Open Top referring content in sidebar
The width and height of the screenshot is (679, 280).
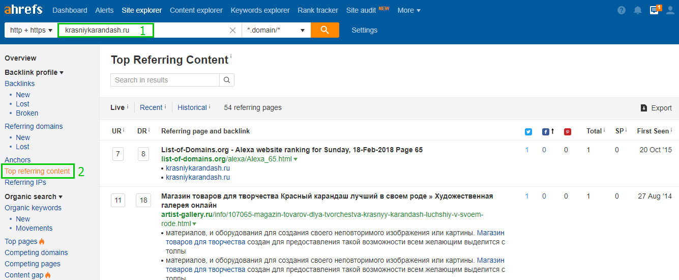click(x=38, y=171)
